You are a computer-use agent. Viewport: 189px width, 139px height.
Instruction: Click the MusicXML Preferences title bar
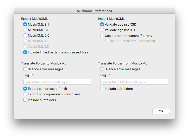coord(94,11)
